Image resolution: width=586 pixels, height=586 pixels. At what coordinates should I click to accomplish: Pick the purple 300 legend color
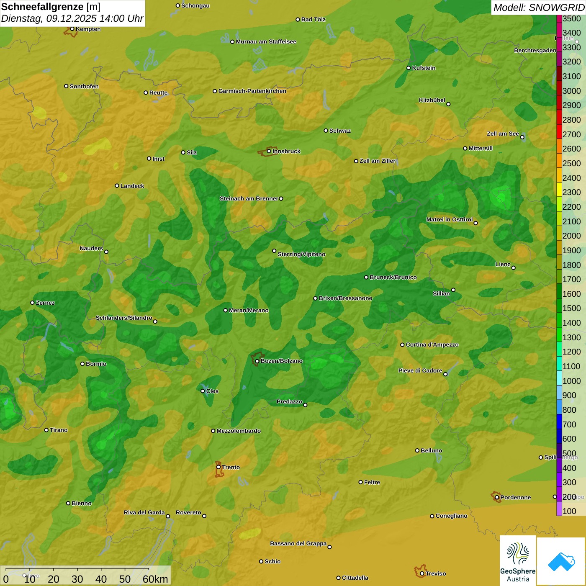559,482
